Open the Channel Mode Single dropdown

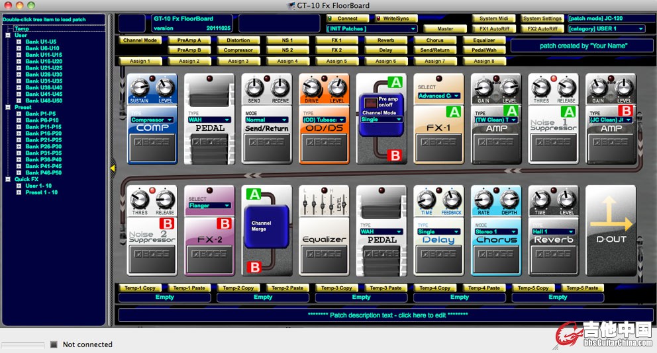(x=381, y=119)
